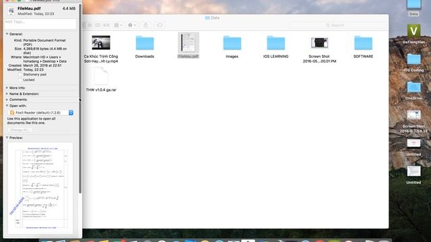Select column view icon in Finder toolbar

tap(98, 25)
